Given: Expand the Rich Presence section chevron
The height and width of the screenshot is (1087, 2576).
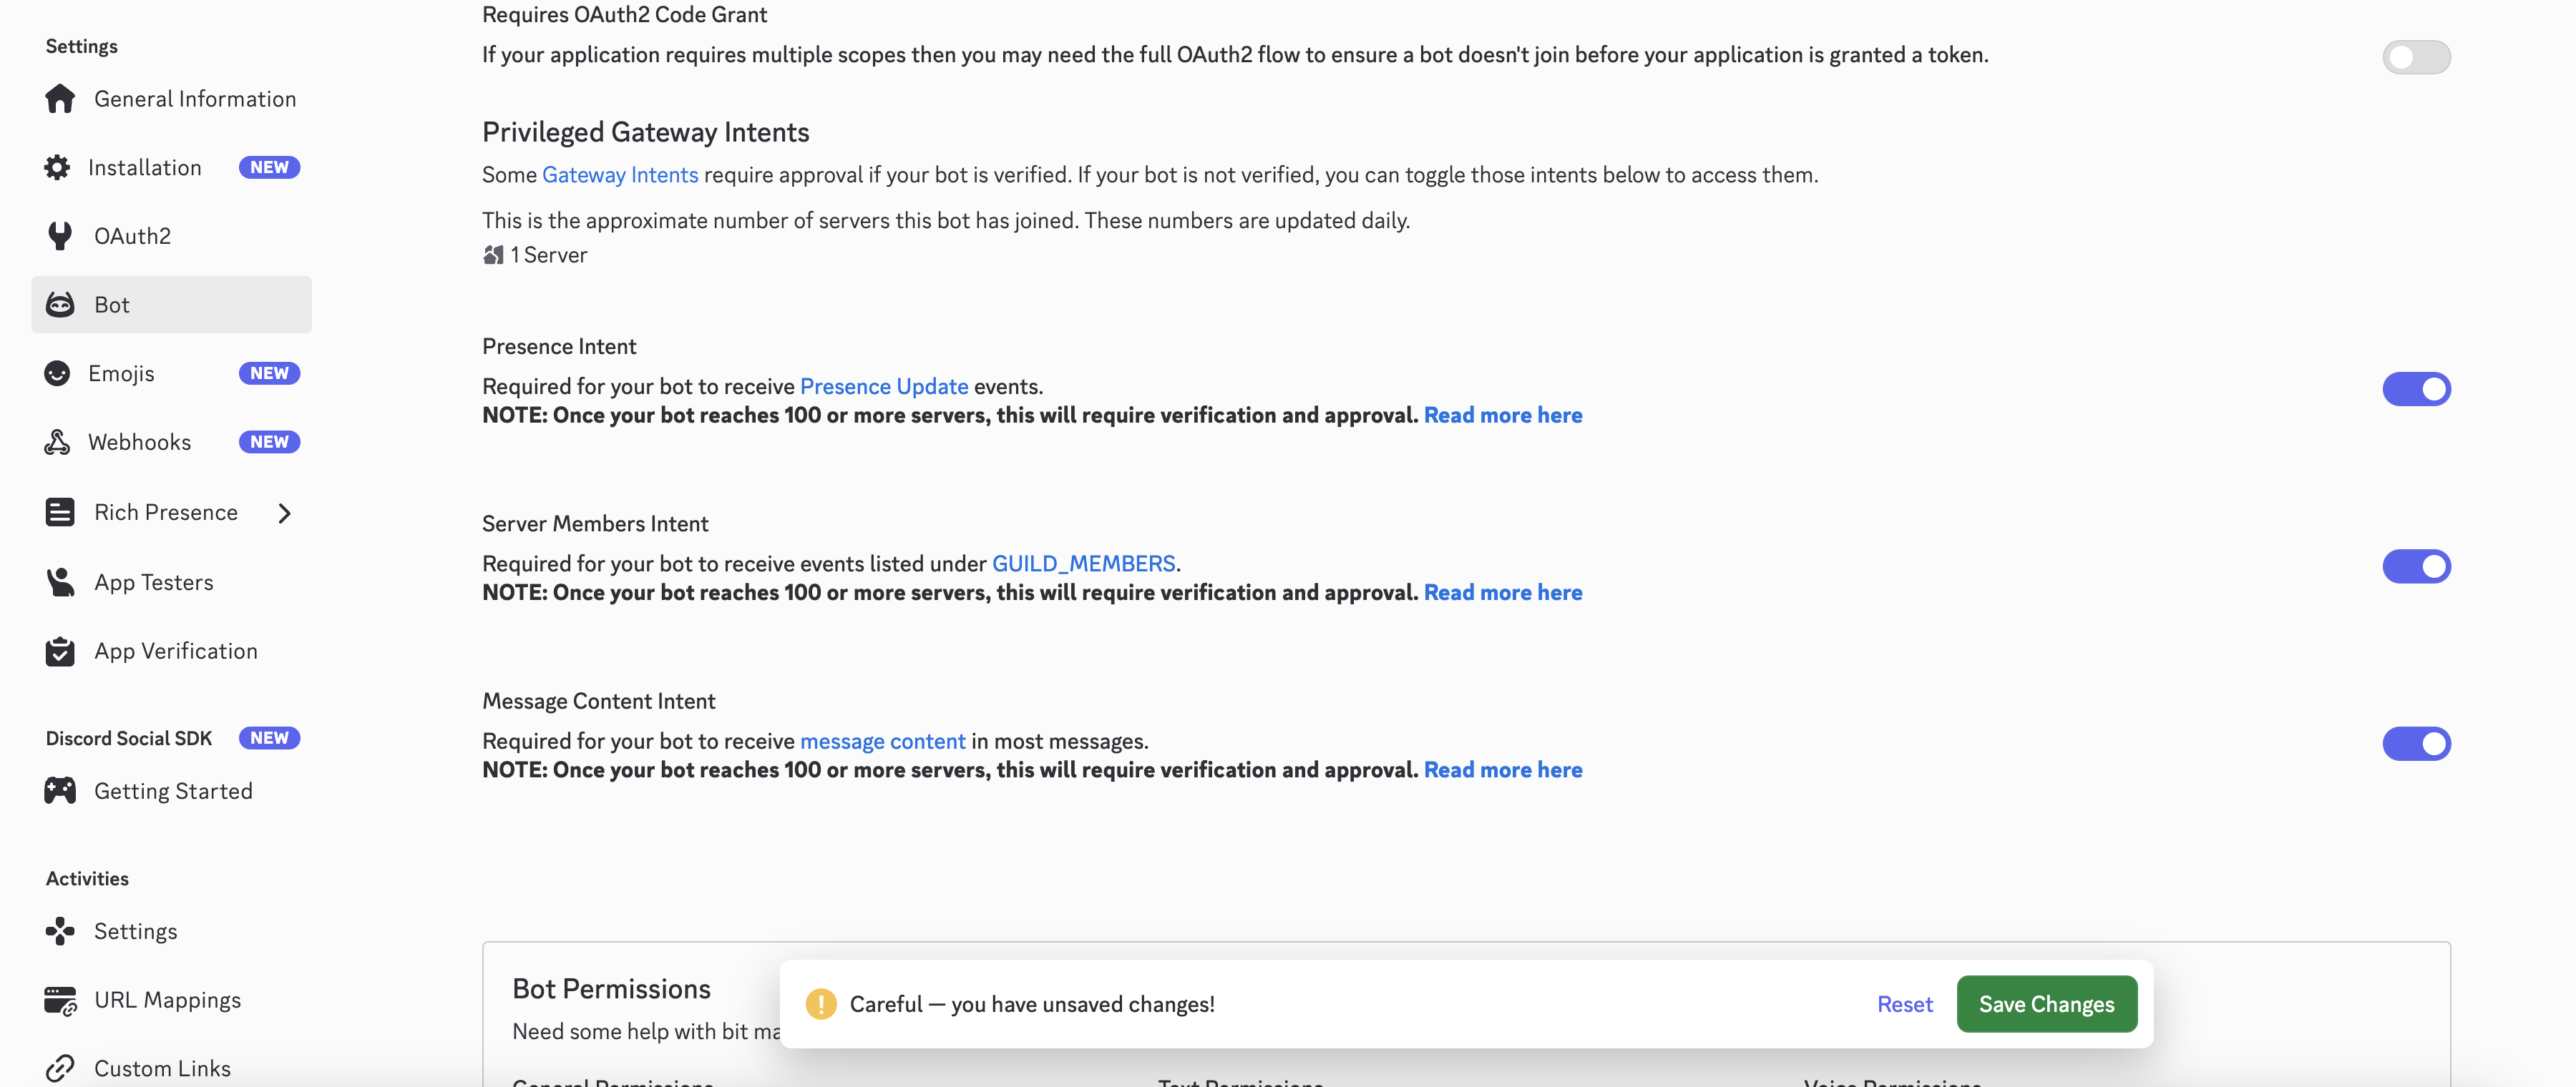Looking at the screenshot, I should click(285, 511).
